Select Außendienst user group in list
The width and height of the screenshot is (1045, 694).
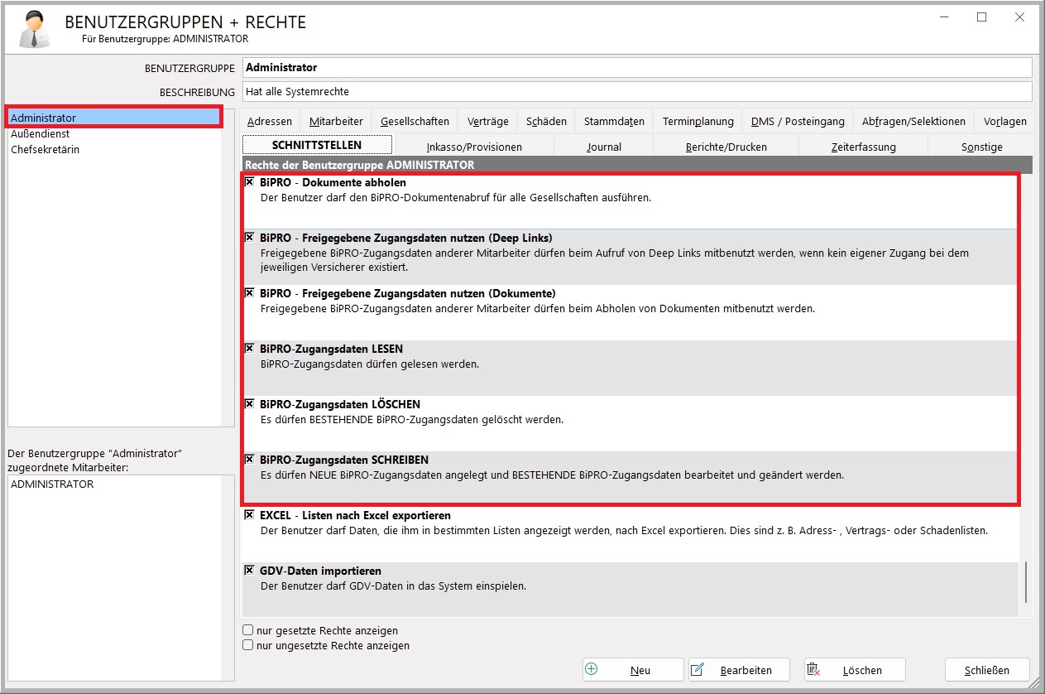[41, 133]
